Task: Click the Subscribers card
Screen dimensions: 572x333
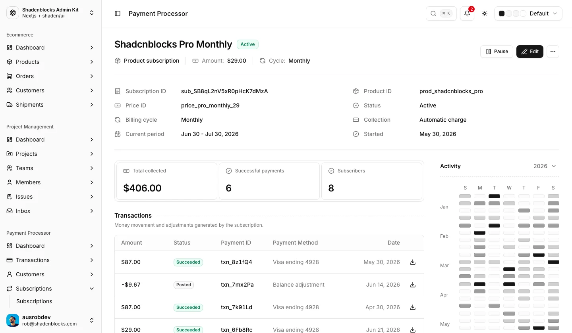Action: click(372, 181)
